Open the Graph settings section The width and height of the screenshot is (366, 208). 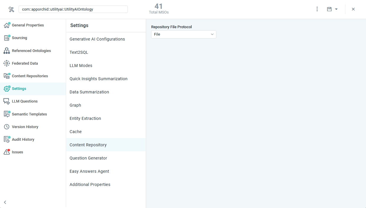click(106, 105)
